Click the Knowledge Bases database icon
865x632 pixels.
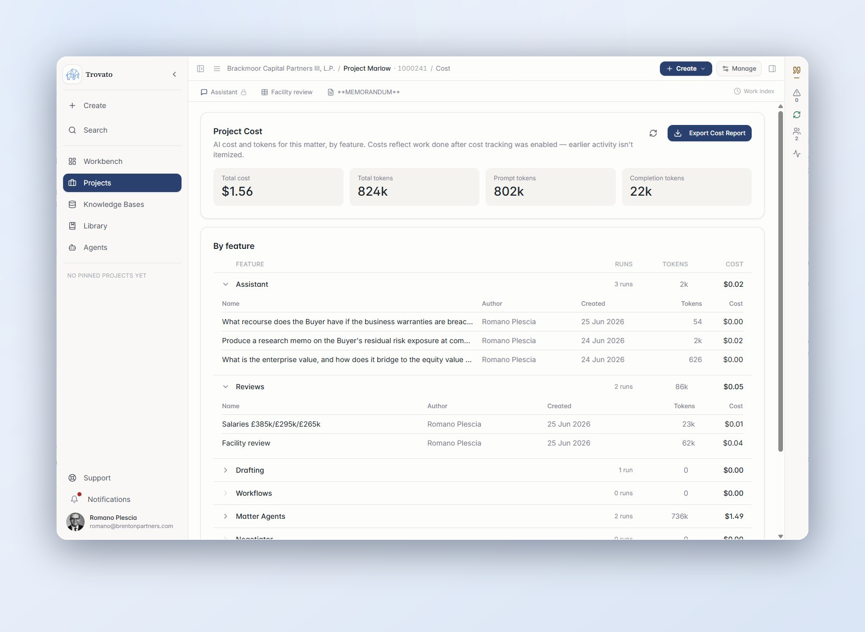click(72, 204)
